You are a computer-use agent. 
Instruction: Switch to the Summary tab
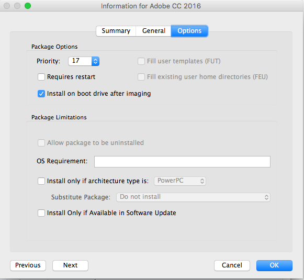(116, 31)
